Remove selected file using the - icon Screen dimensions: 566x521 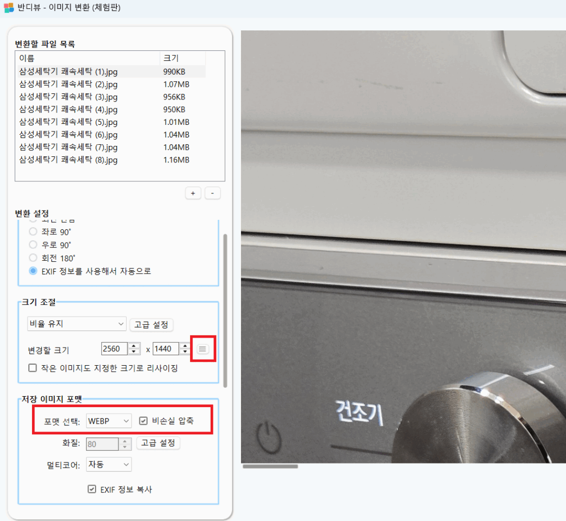[212, 193]
